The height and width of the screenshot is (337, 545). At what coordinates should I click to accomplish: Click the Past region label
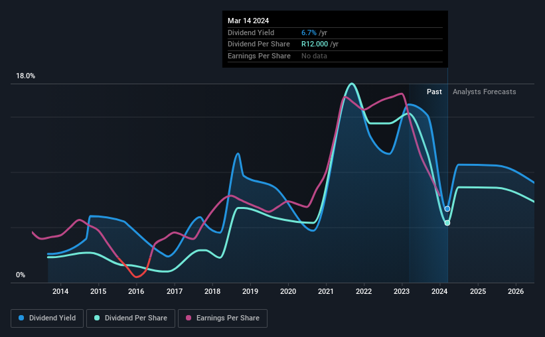434,92
